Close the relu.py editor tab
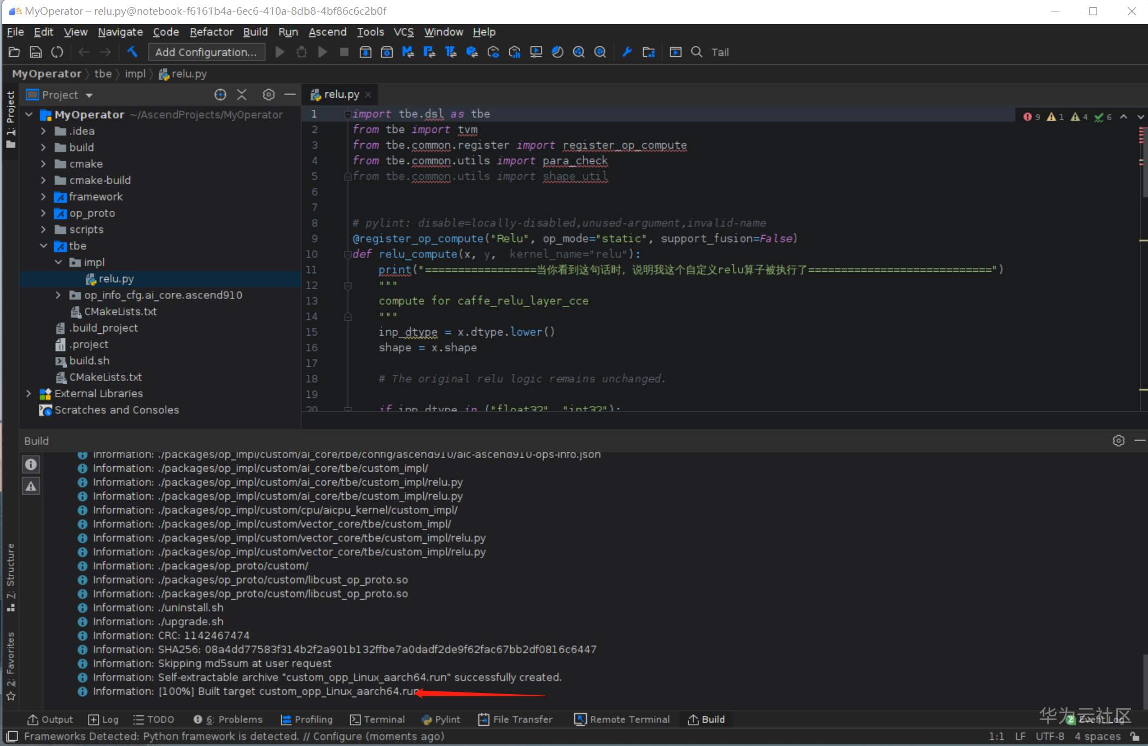1148x746 pixels. click(369, 95)
